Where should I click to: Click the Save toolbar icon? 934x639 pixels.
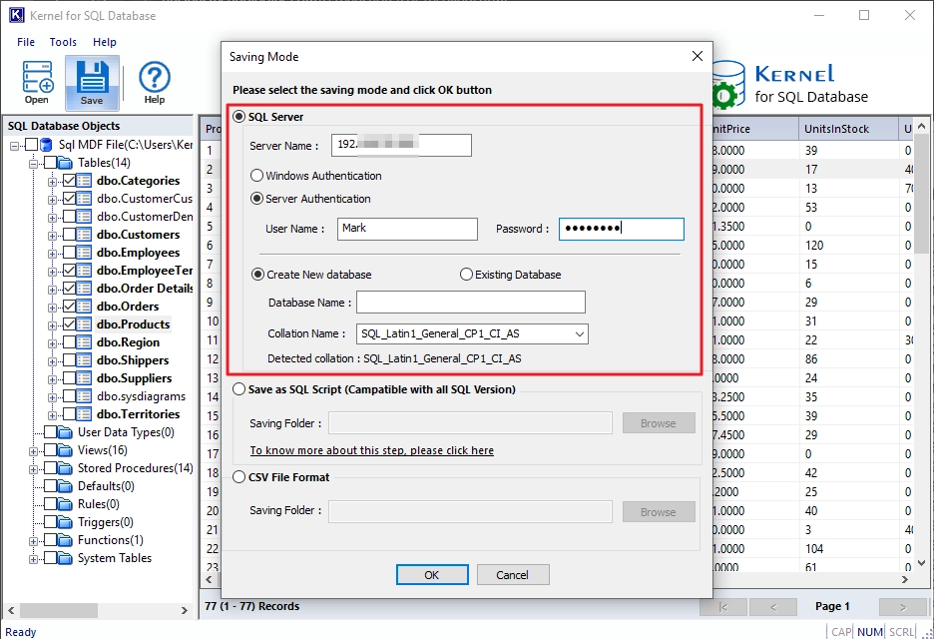tap(92, 83)
